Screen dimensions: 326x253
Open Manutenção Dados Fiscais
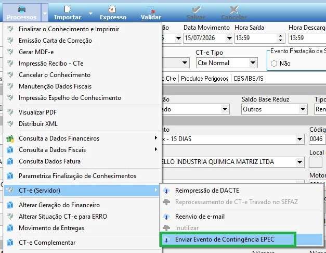tap(55, 86)
